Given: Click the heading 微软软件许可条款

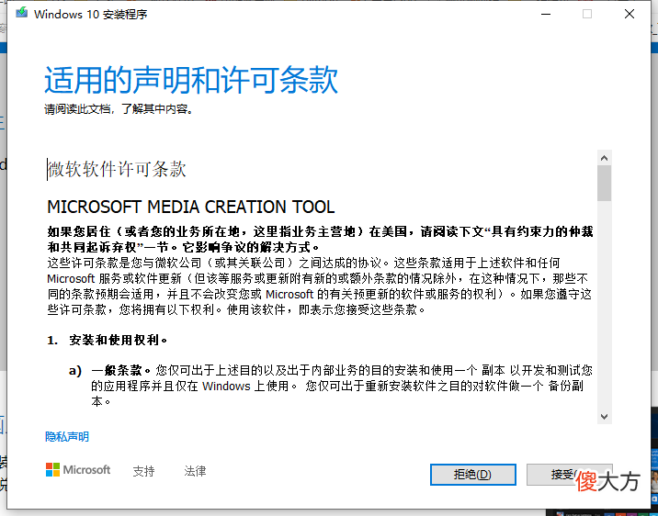Looking at the screenshot, I should pos(117,169).
